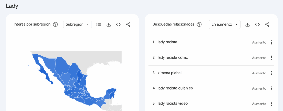This screenshot has height=111, width=283.
Task: Open more options for lady racista cdmx
Action: pos(271,58)
